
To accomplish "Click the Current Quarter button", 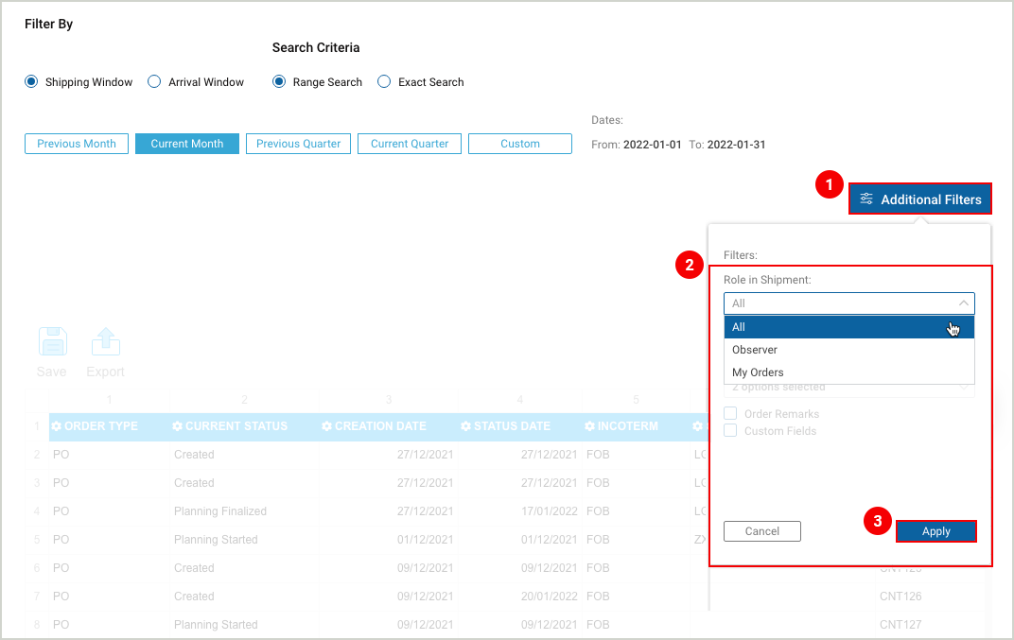I will coord(410,144).
